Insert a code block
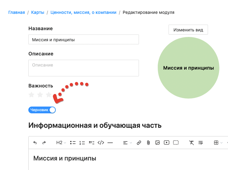The width and height of the screenshot is (228, 170). tap(101, 143)
